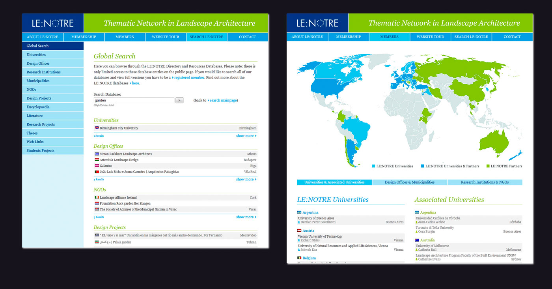
Task: Click Iranian flag beside Palais garden
Action: [x=97, y=242]
